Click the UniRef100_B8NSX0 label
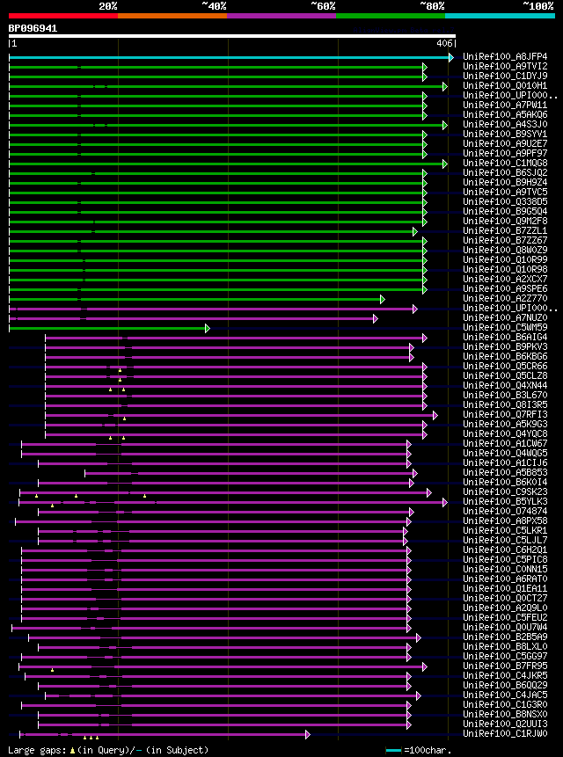The image size is (563, 757). point(505,713)
